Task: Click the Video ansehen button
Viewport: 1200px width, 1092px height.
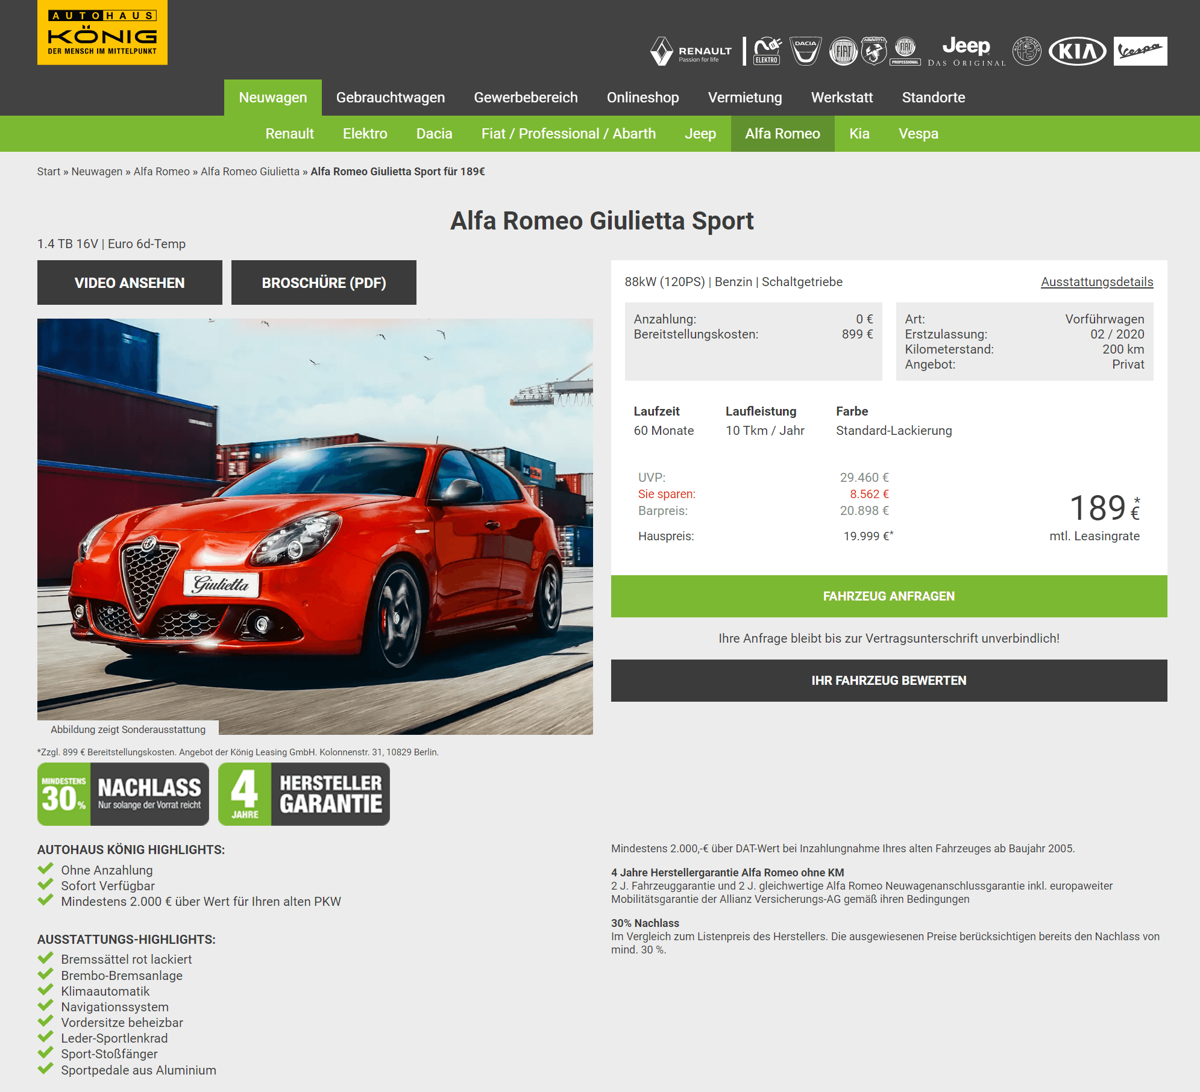Action: click(x=130, y=282)
